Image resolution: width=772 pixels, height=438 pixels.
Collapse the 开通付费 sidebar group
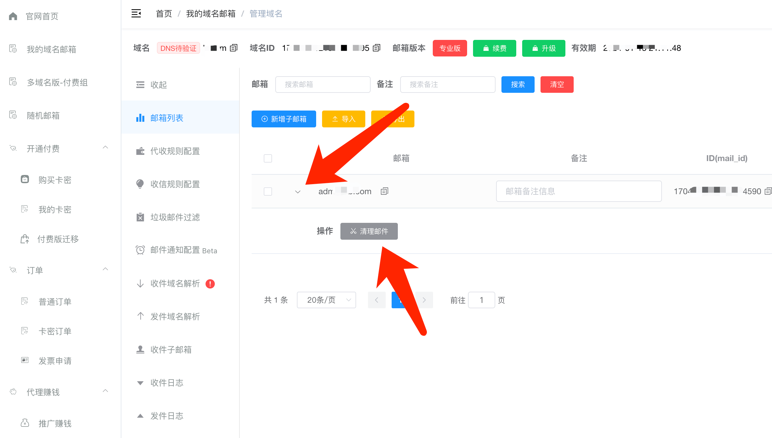(105, 147)
